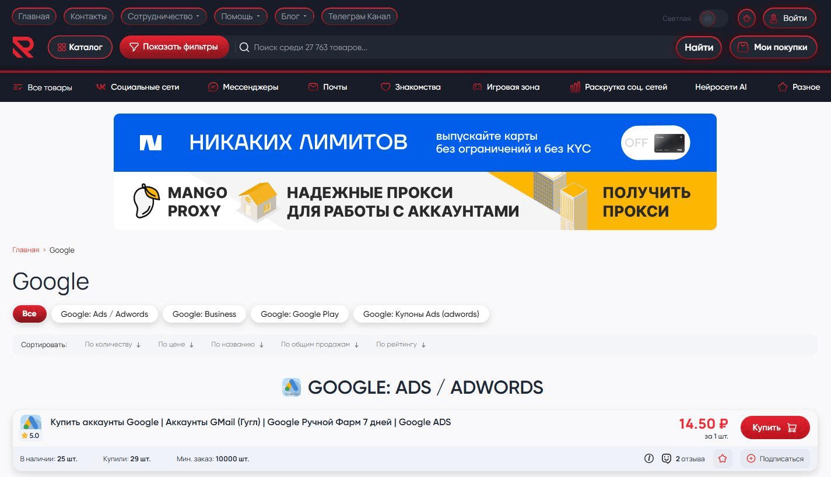The height and width of the screenshot is (477, 831).
Task: Click the Главная breadcrumb link
Action: [26, 250]
